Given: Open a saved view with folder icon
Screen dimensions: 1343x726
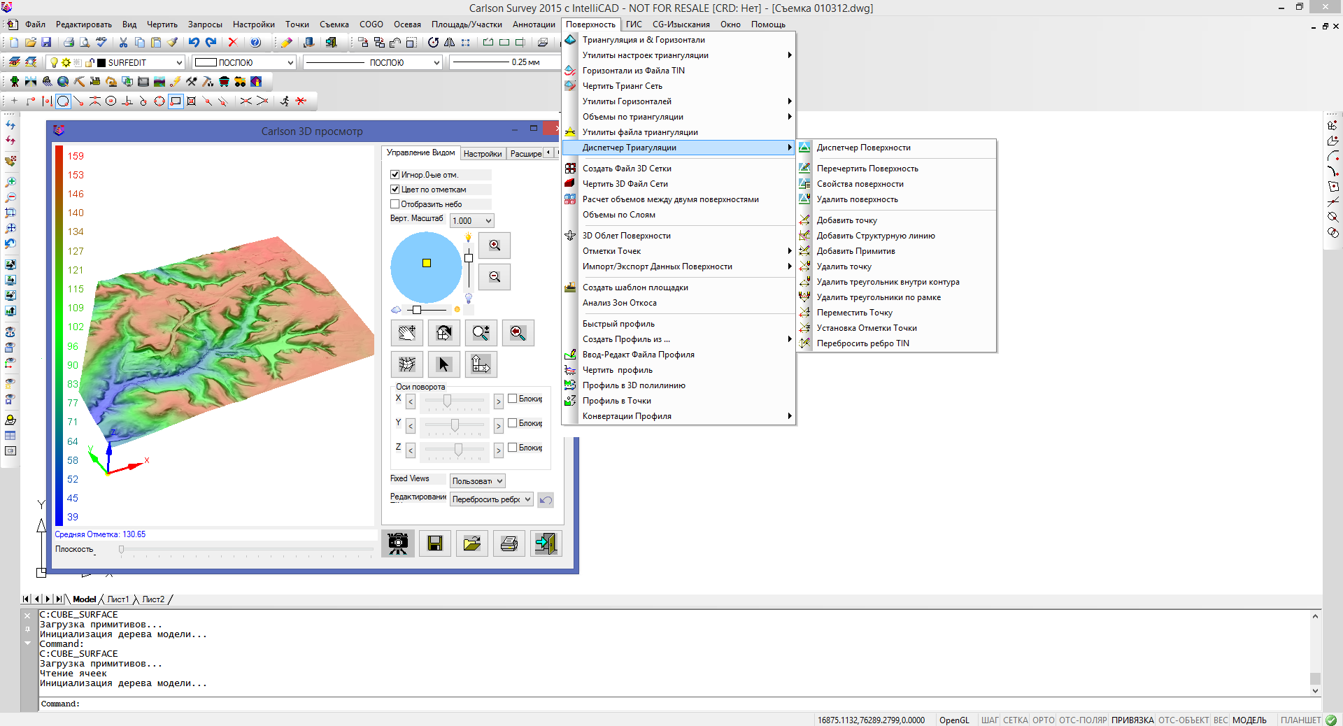Looking at the screenshot, I should click(x=472, y=543).
